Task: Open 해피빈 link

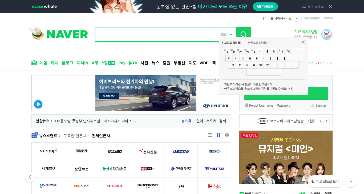Action: 328,18
